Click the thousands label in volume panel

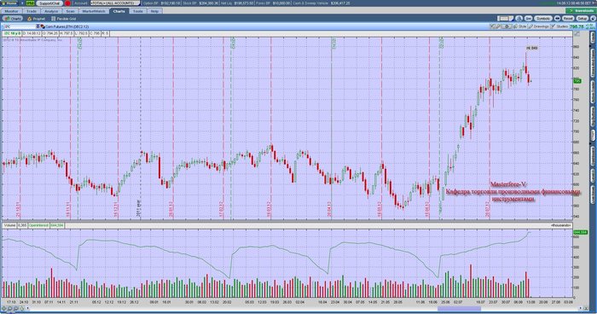tap(561, 225)
